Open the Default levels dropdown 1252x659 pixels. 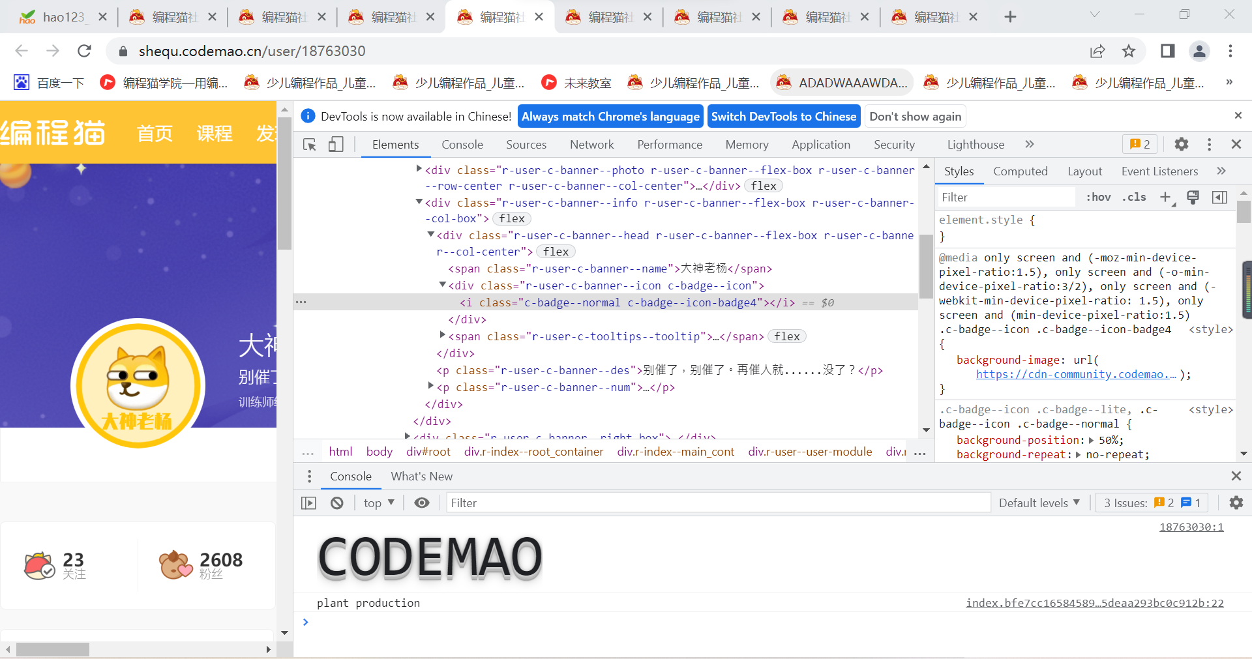1039,503
